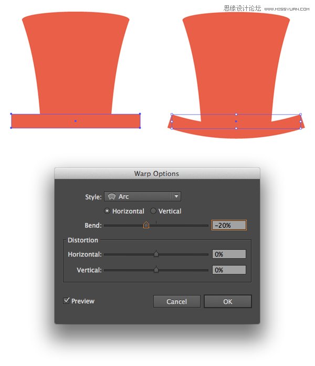Viewport: 315px width, 366px height.
Task: Select the Vertical radio button
Action: [x=153, y=211]
